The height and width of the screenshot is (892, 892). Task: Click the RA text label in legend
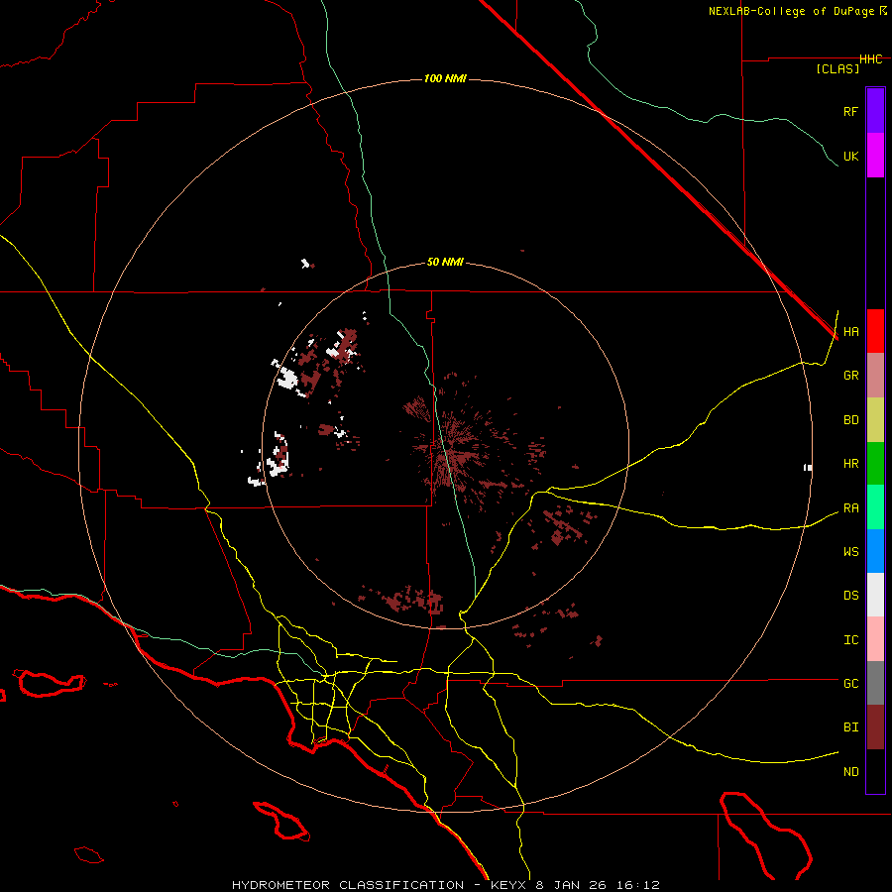point(850,507)
